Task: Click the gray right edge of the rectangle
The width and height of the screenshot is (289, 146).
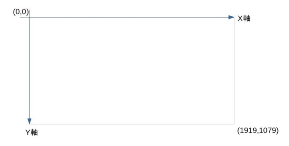Action: click(234, 71)
